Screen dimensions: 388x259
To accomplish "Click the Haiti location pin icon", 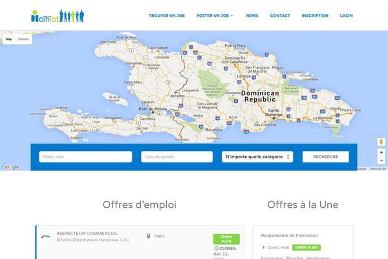I will pyautogui.click(x=148, y=236).
